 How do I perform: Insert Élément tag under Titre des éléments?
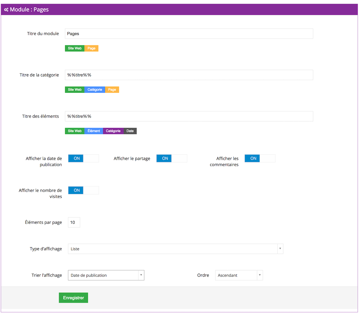[94, 131]
